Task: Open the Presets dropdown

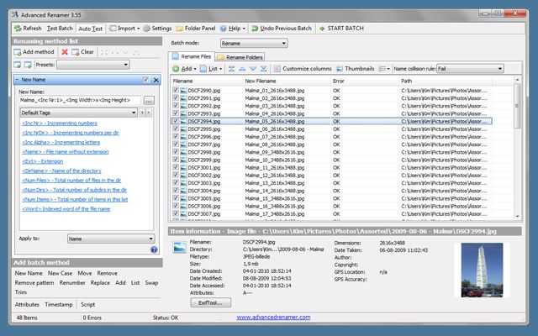Action: click(93, 65)
